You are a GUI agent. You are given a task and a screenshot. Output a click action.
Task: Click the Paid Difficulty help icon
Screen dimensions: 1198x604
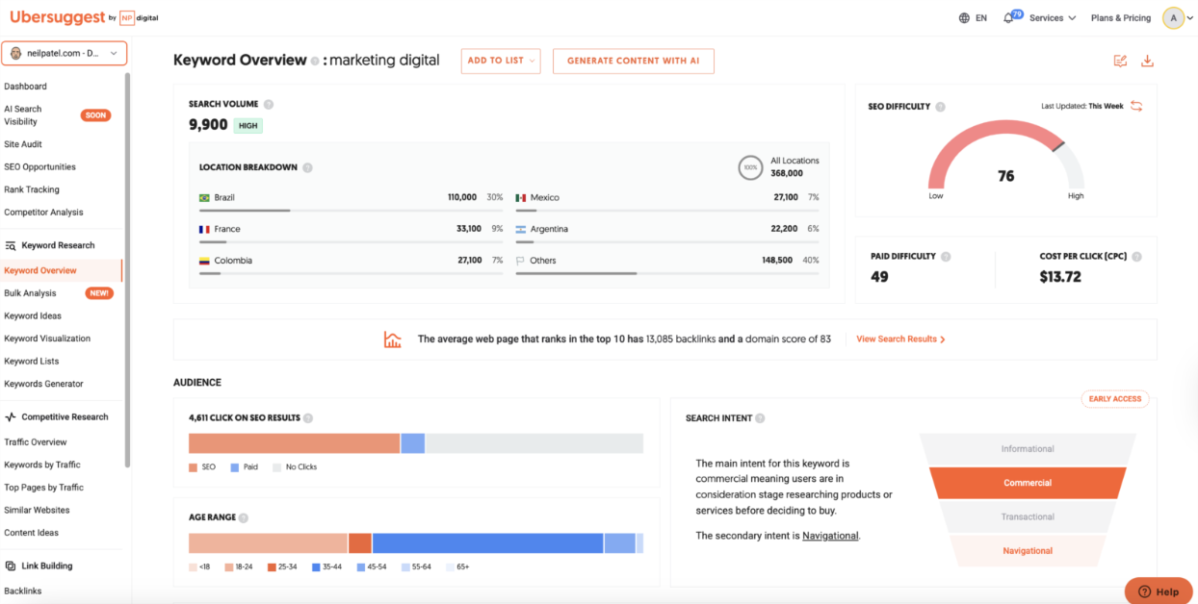pos(946,257)
